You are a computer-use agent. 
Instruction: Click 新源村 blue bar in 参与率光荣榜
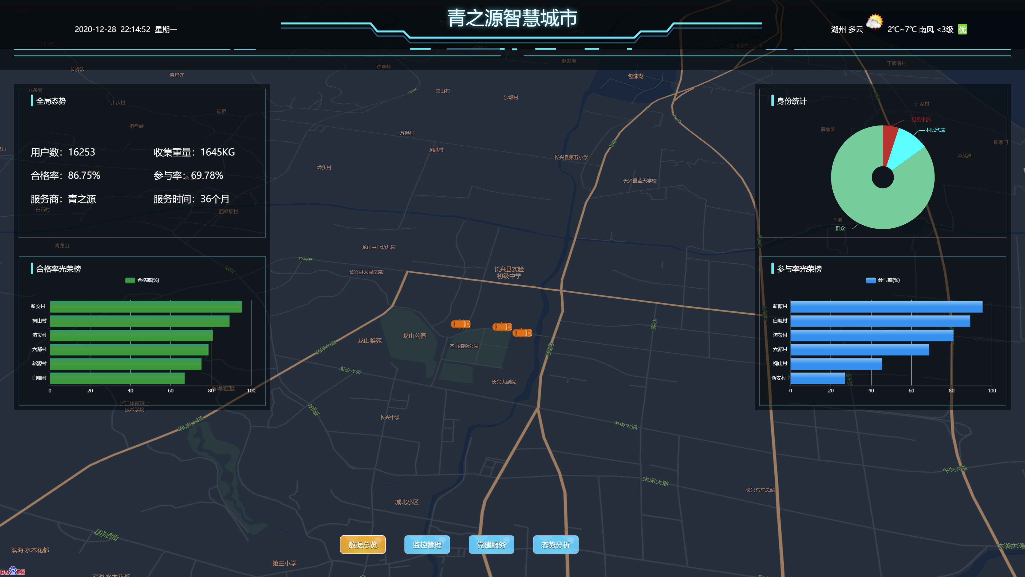(886, 307)
